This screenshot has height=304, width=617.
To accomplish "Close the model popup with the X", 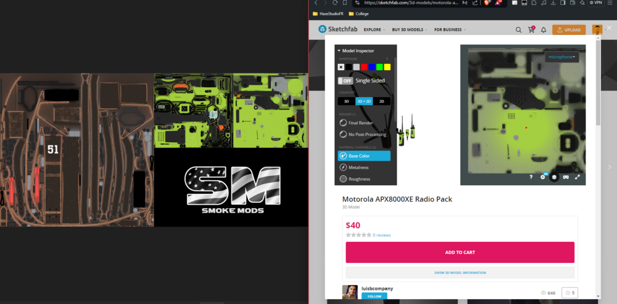I will tap(609, 28).
